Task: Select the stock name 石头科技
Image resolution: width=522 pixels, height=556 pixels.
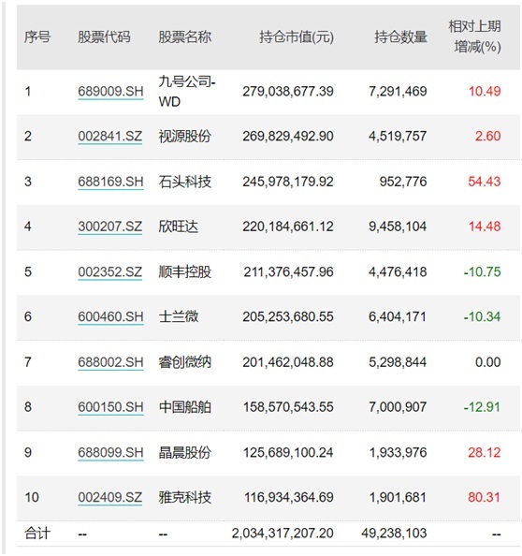Action: pyautogui.click(x=184, y=182)
